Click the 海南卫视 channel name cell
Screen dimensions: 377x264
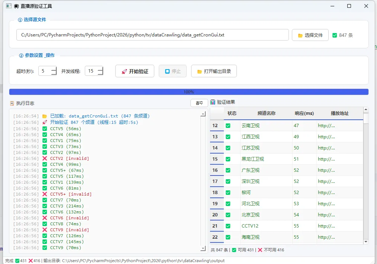(x=266, y=237)
